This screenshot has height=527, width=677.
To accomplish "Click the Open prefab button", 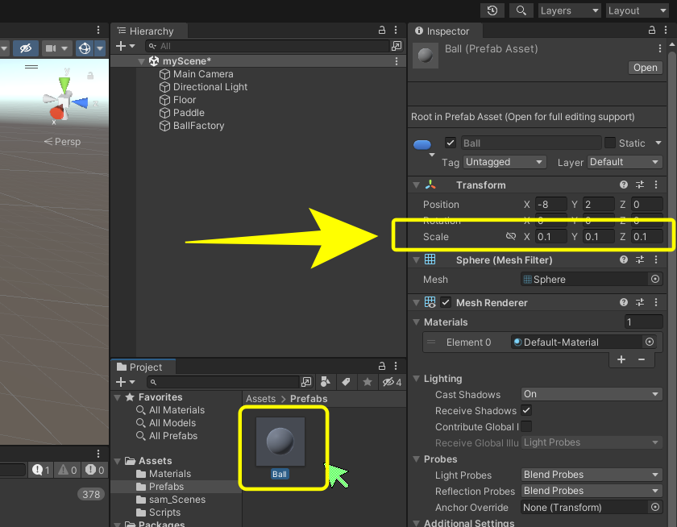I will [645, 68].
